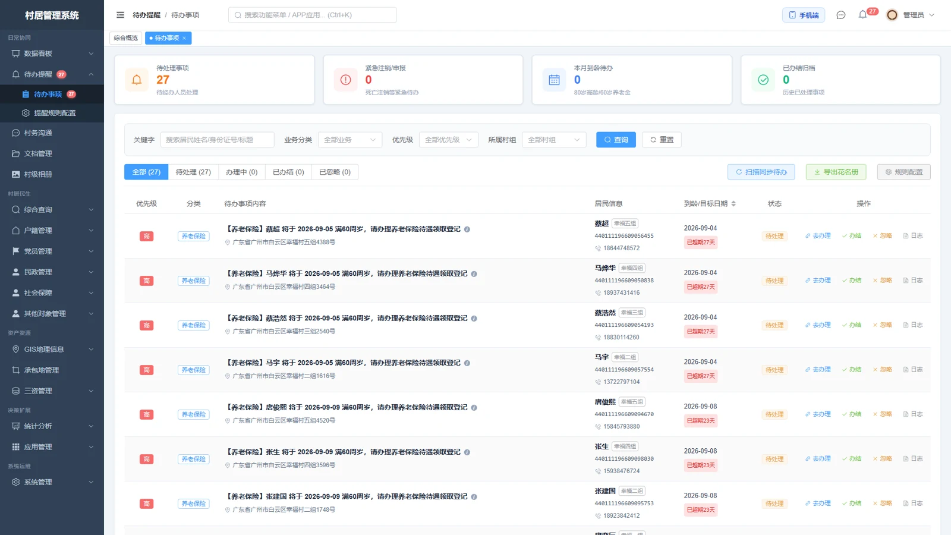
Task: Open the chat messages icon in header
Action: point(840,15)
